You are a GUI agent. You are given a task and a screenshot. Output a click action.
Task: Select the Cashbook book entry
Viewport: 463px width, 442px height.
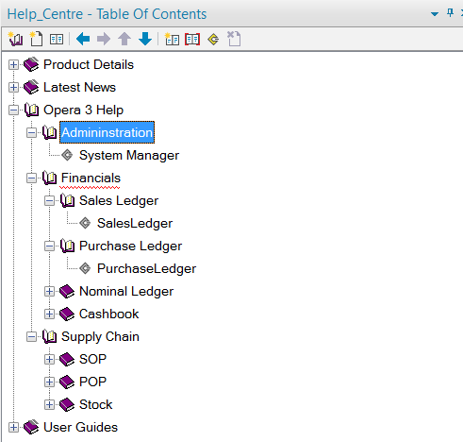[x=108, y=314]
